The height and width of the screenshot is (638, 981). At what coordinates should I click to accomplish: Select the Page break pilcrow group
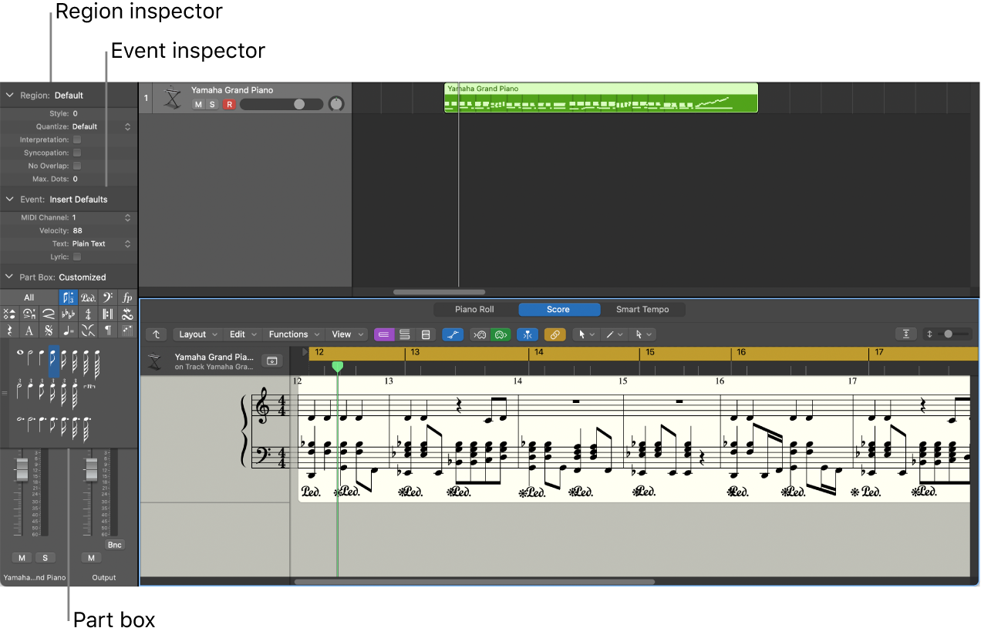click(107, 330)
